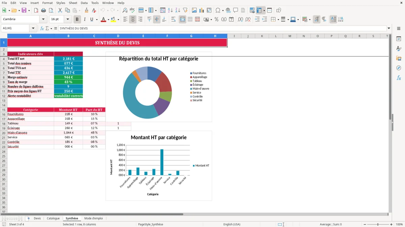Open the sidebar Navigator compass icon

(x=399, y=68)
